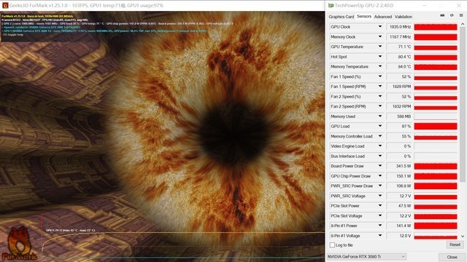
Task: Click the FurMark logo in the bottom corner
Action: click(19, 244)
